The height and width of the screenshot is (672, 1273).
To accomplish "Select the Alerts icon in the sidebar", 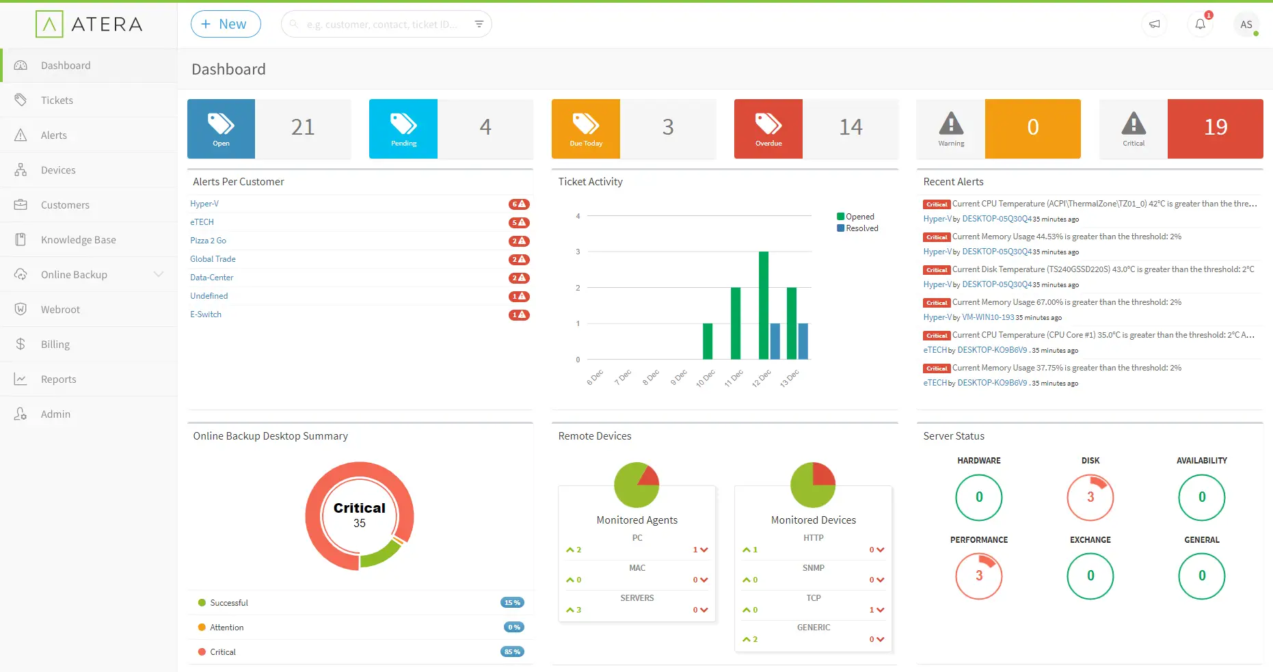I will [x=21, y=135].
